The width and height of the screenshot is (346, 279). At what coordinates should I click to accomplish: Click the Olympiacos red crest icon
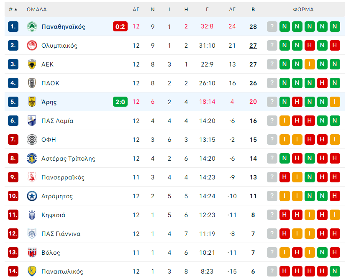tap(32, 46)
